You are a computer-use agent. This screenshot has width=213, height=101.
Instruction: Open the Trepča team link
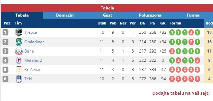(x=31, y=32)
